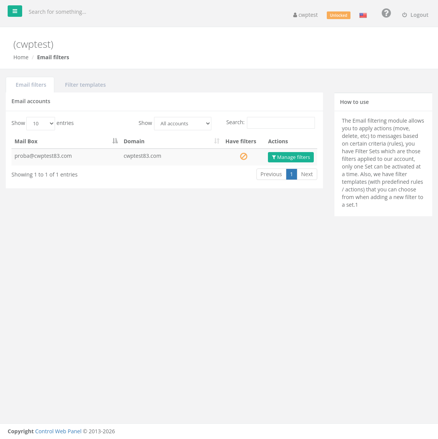Viewport: 438px width, 439px height.
Task: Navigate to Home breadcrumb link
Action: [21, 57]
